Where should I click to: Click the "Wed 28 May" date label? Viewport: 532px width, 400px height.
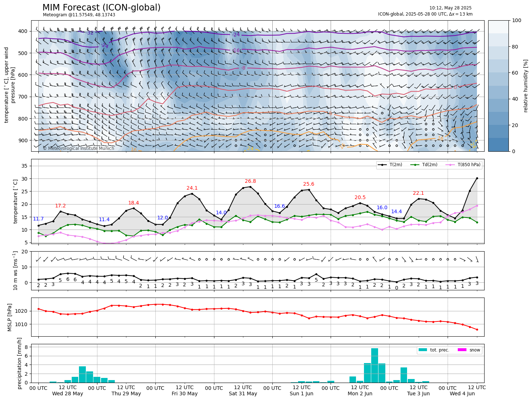(x=68, y=394)
